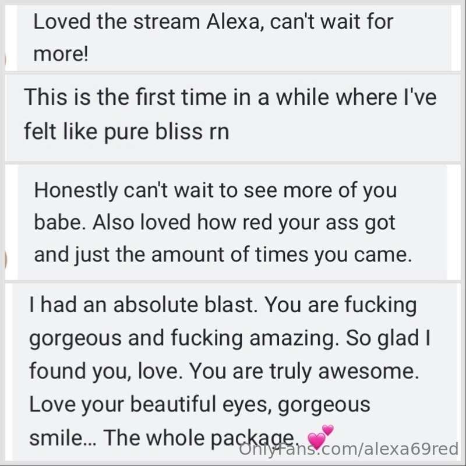Click the phrase "truly awesome"

344,371
